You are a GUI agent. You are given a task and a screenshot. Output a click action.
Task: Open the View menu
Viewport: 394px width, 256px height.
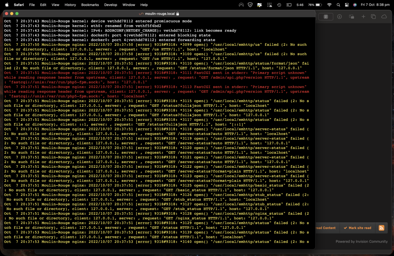click(x=55, y=5)
